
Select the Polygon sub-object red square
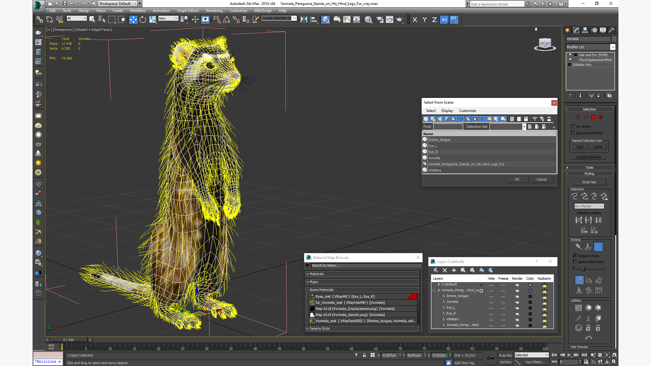pos(593,117)
